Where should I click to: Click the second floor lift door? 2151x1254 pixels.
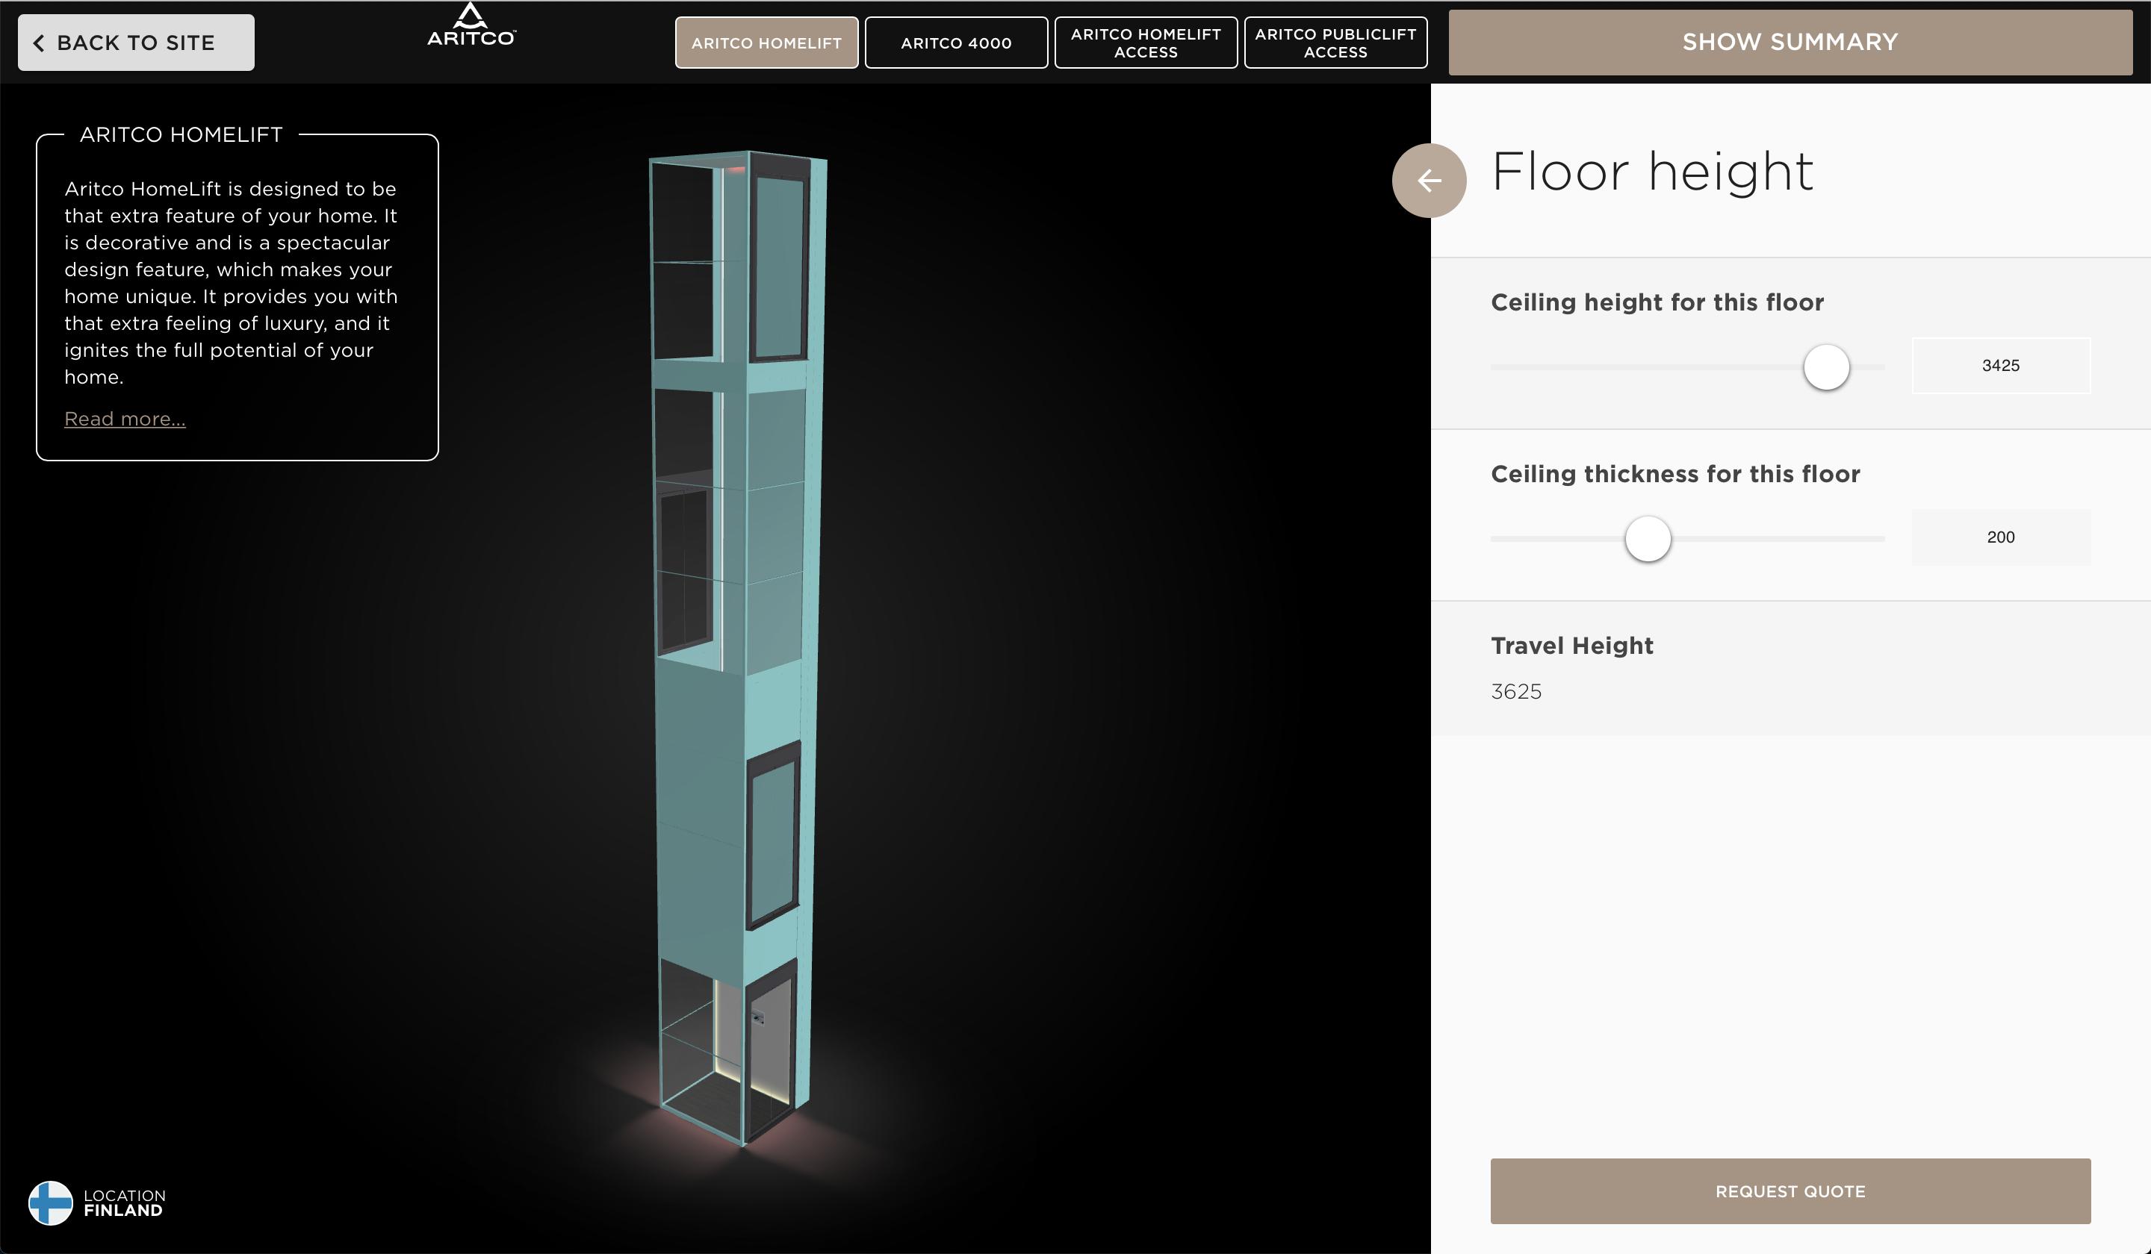point(773,836)
